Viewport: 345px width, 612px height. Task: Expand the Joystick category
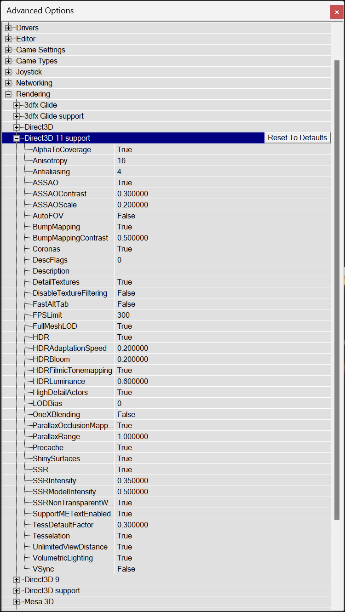tap(8, 72)
